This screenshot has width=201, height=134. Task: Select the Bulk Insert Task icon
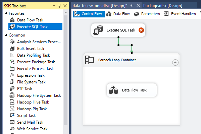click(x=12, y=49)
